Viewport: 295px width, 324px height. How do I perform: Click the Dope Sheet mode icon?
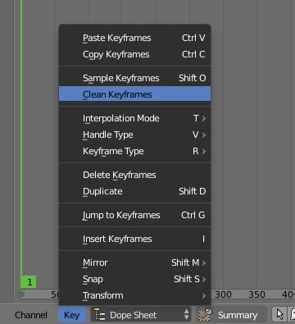(x=99, y=315)
